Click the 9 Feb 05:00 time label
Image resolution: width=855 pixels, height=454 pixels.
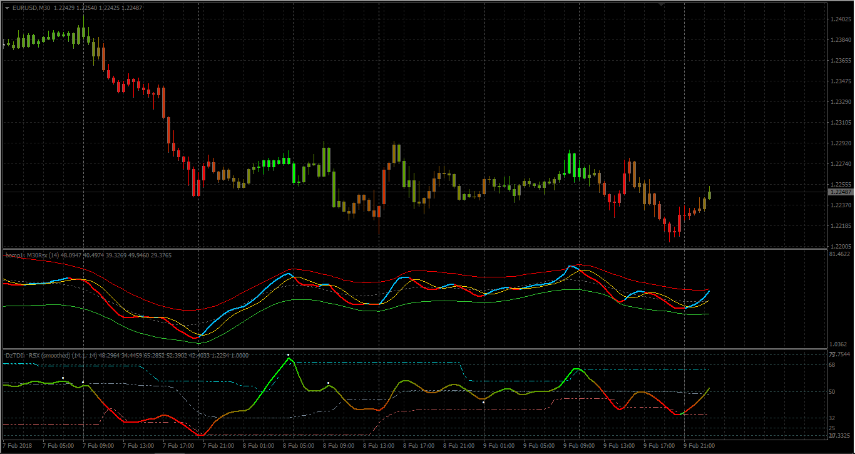coord(540,446)
